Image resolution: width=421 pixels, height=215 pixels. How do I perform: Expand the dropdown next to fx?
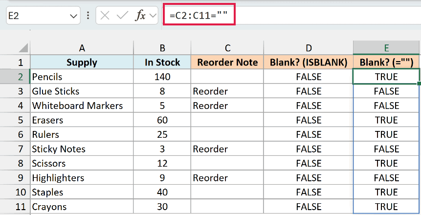click(153, 16)
